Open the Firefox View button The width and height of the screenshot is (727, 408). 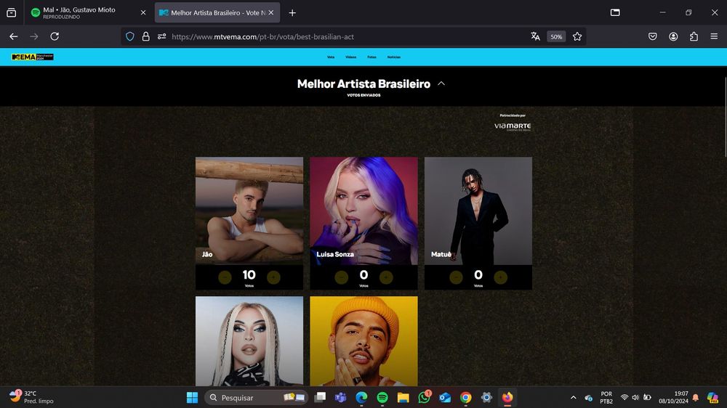pyautogui.click(x=11, y=13)
